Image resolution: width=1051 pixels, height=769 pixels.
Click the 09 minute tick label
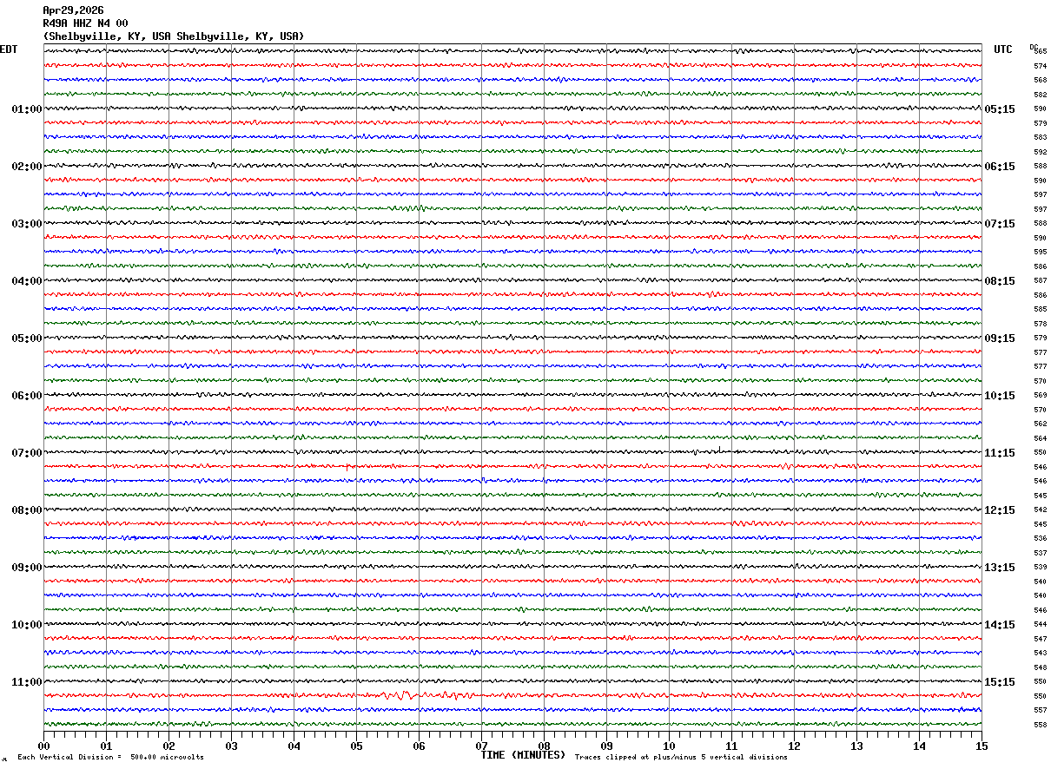click(606, 746)
